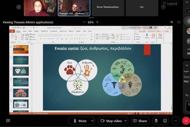Collapse the participants panel chevron

click(187, 2)
